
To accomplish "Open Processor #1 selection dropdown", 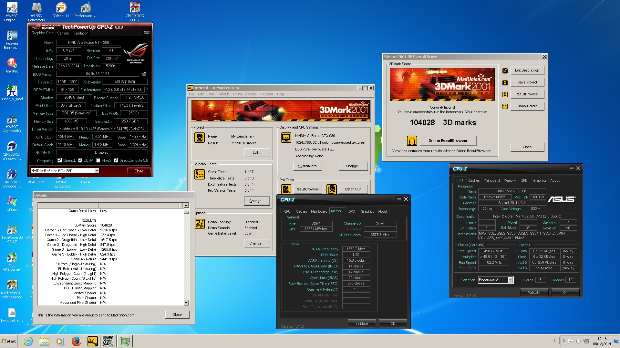I will coord(510,280).
